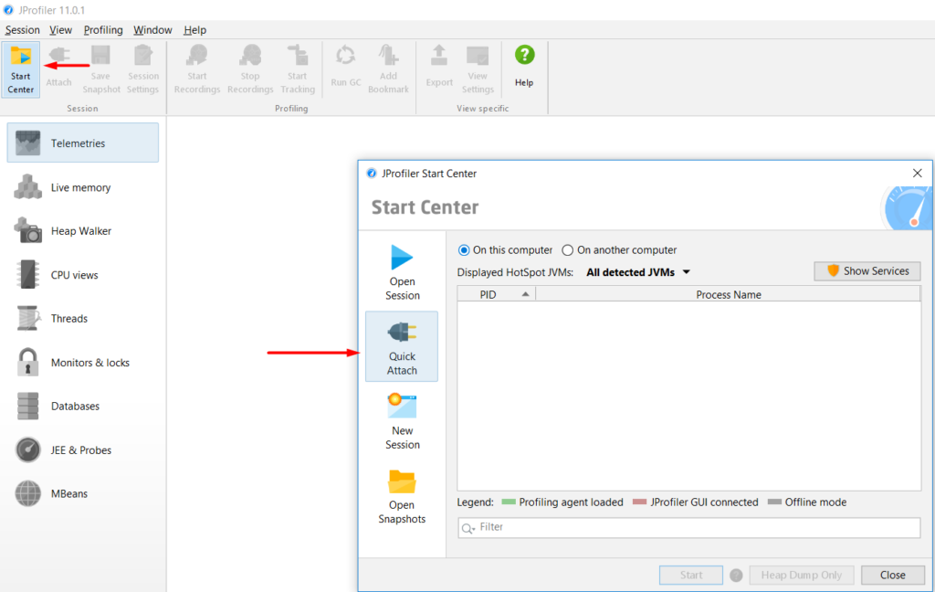Screen dimensions: 935x592
Task: Click the Show Services button
Action: (x=867, y=270)
